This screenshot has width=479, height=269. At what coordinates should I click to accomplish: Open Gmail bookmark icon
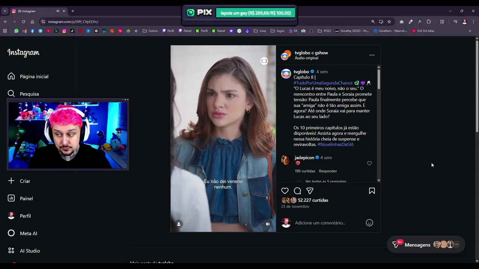click(x=24, y=31)
